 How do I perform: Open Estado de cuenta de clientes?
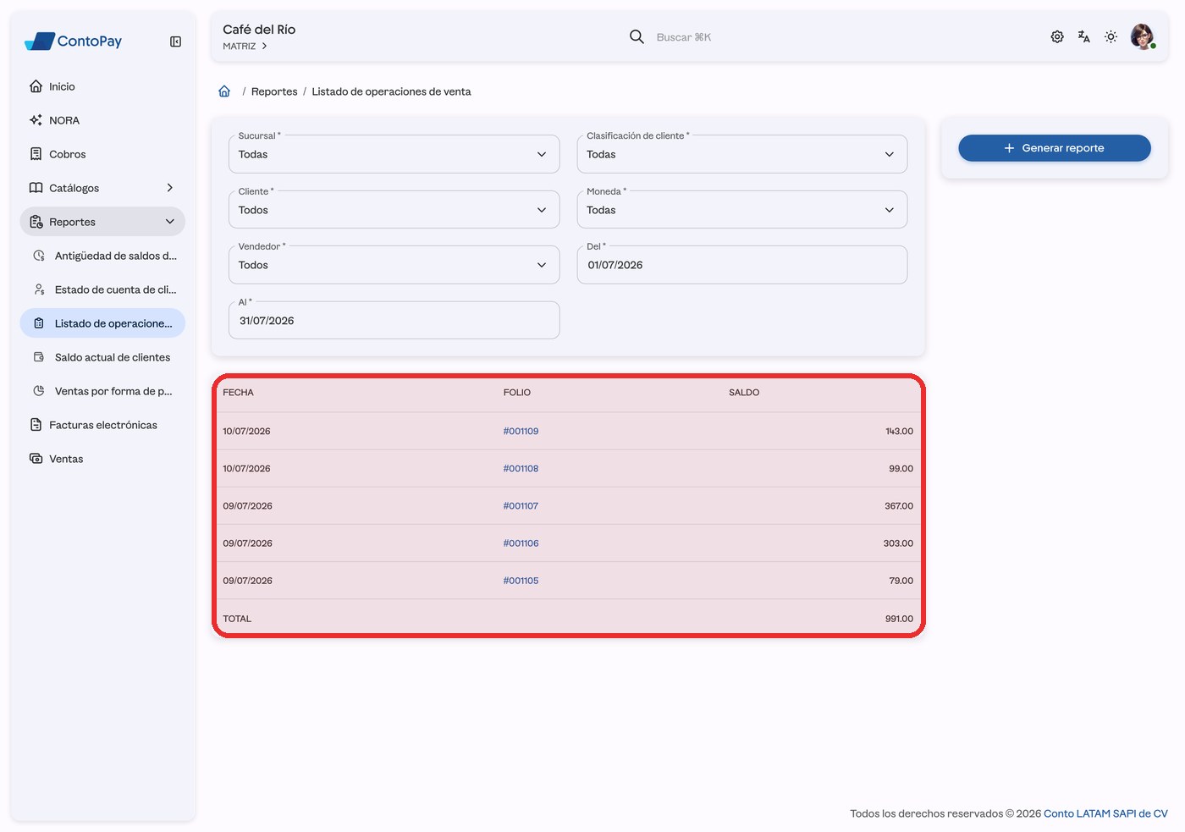coord(102,289)
